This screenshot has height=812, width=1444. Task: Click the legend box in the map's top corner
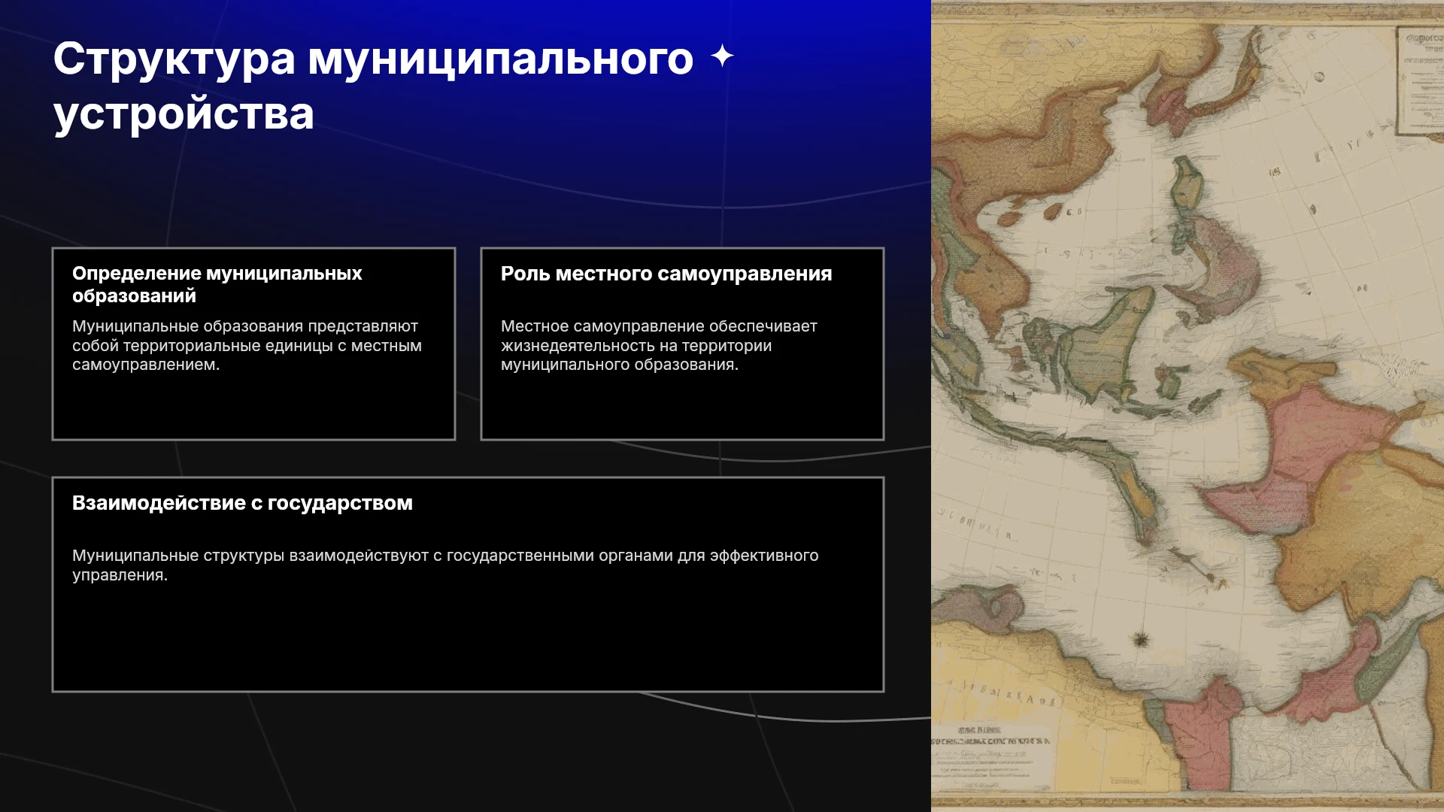1420,81
